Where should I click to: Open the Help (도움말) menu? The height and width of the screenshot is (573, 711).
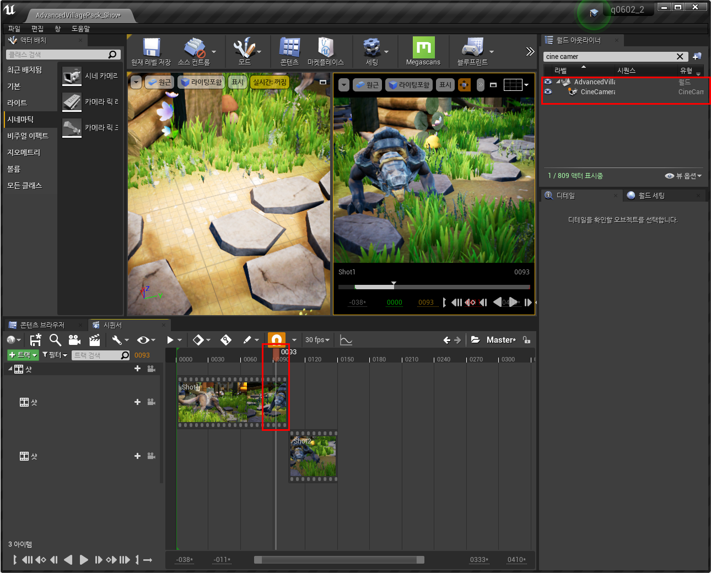click(x=80, y=29)
